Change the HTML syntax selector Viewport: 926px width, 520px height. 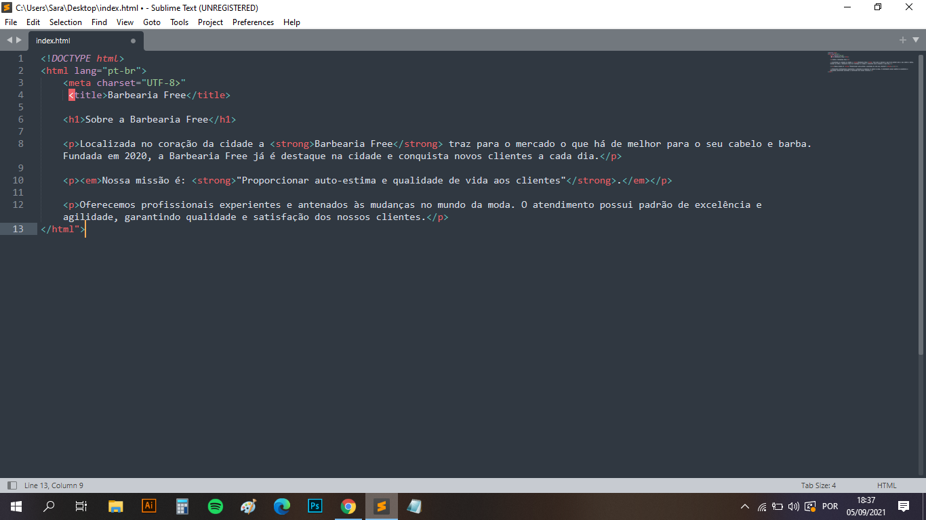click(x=887, y=485)
